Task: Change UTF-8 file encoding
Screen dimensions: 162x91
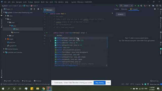Action: 132,84
